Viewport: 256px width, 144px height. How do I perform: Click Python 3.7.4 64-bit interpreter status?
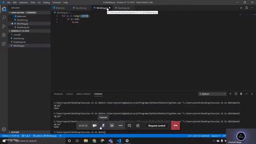(11, 136)
